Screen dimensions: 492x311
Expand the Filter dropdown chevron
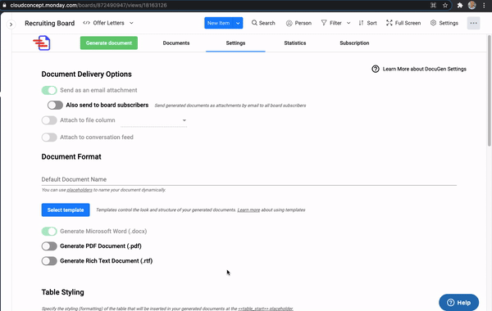pos(348,23)
